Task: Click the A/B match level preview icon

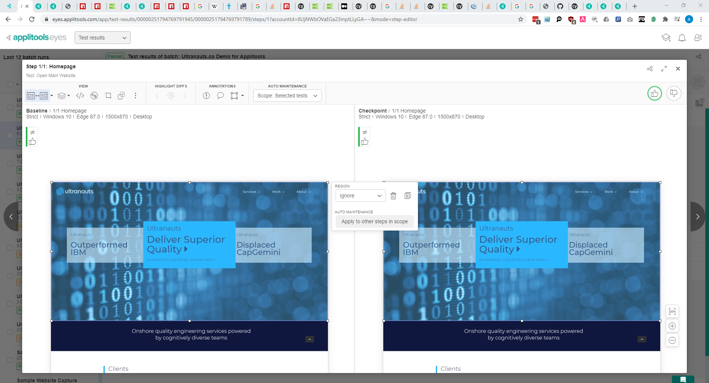Action: coord(94,96)
